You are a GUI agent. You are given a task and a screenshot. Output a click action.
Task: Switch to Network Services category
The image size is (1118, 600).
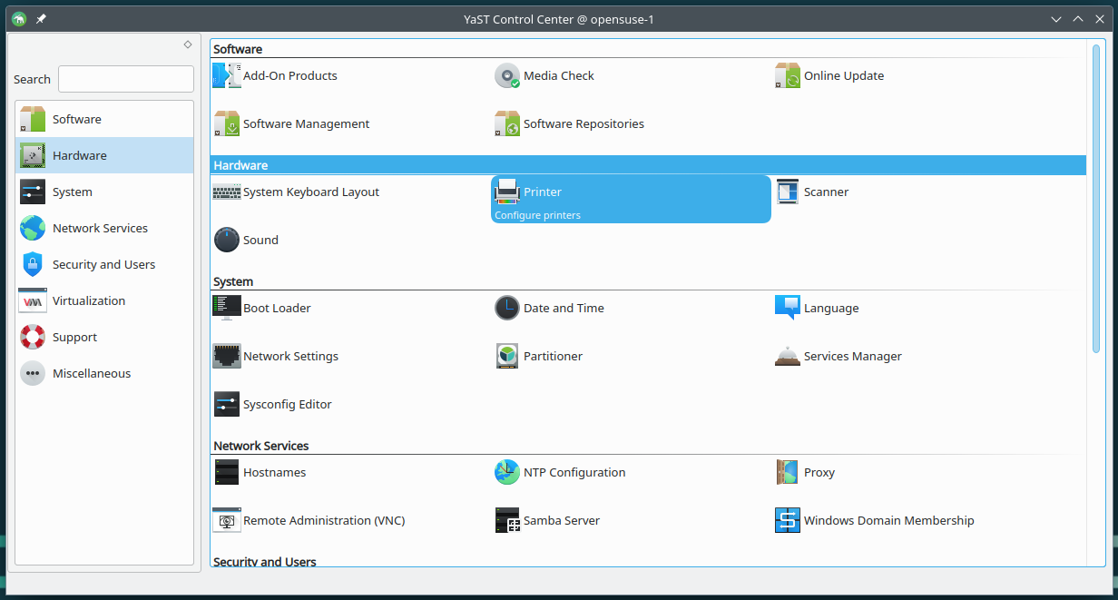pyautogui.click(x=100, y=229)
